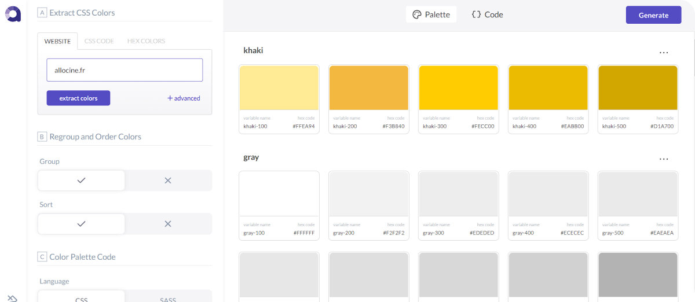Click the hex code #F3B840
Image resolution: width=695 pixels, height=302 pixels.
(x=393, y=126)
